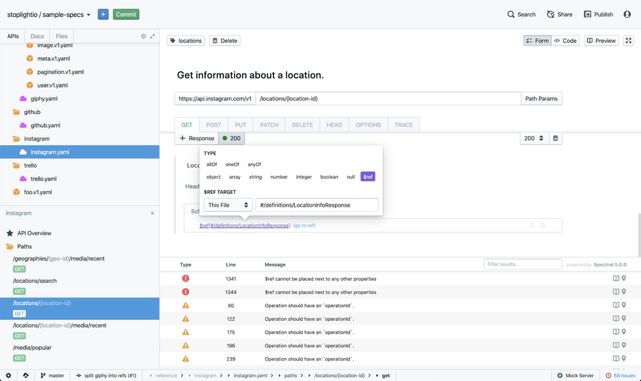
Task: Switch to the Files tab in the sidebar
Action: 61,36
